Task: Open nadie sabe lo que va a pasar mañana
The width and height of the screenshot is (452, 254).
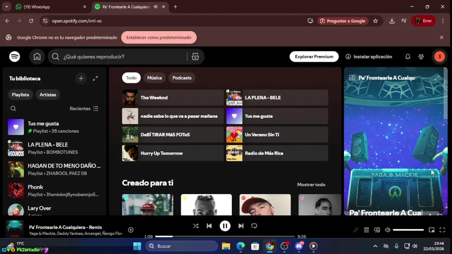Action: pyautogui.click(x=173, y=116)
